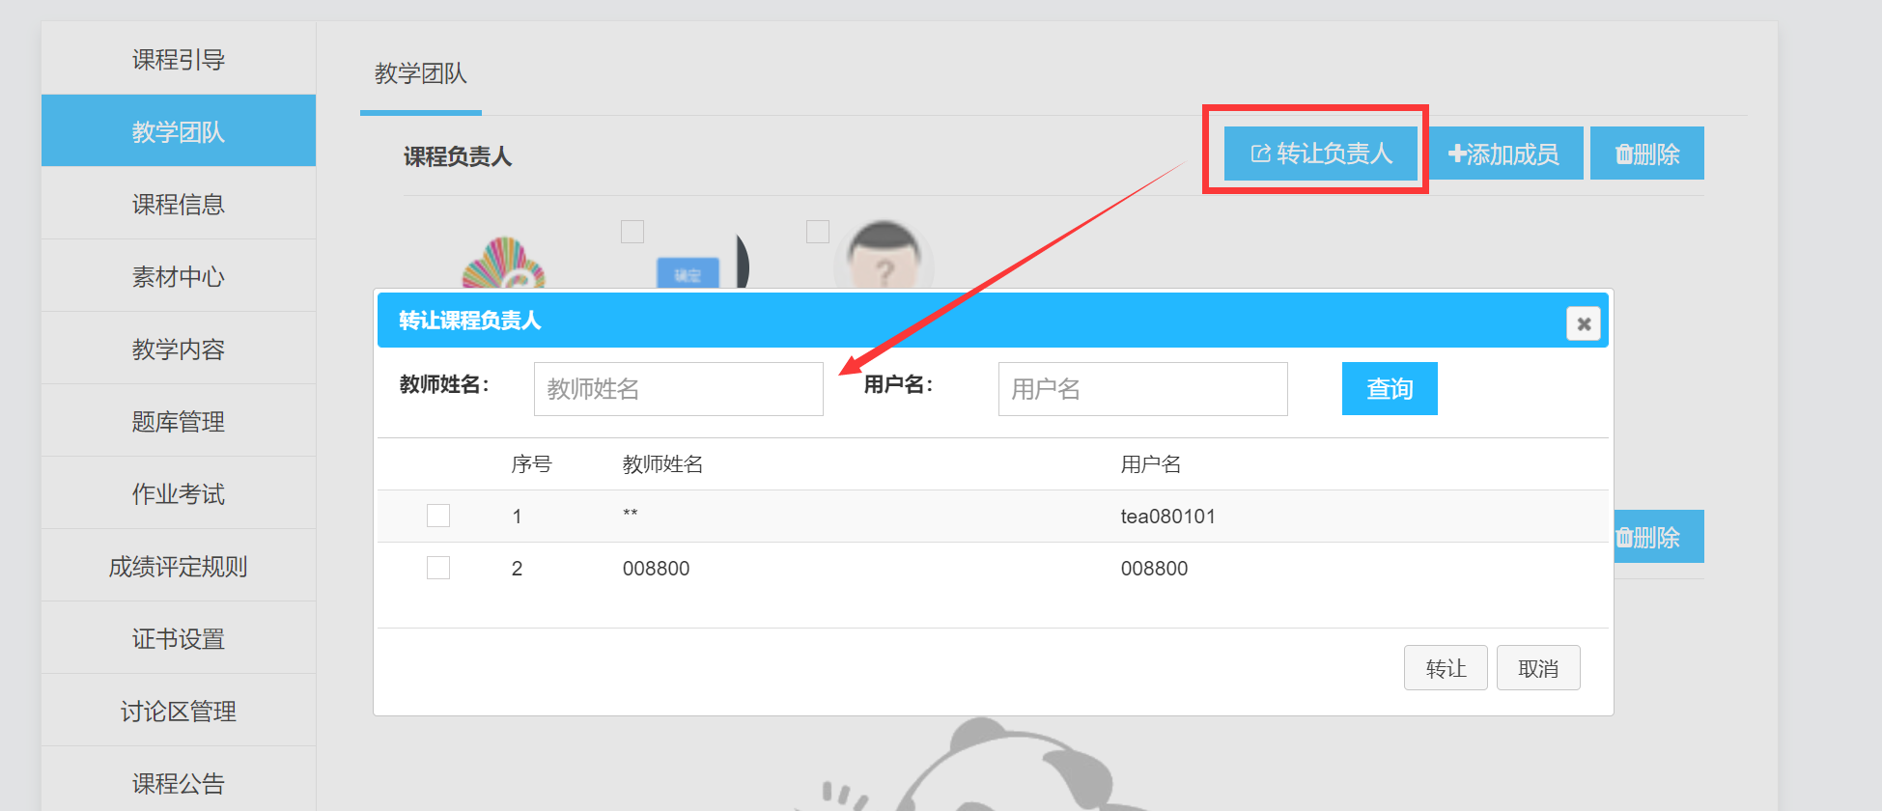This screenshot has width=1882, height=811.
Task: Confirm with the 转让 button
Action: pyautogui.click(x=1445, y=668)
